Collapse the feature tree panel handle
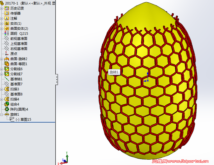The height and width of the screenshot is (165, 214). (x=57, y=79)
